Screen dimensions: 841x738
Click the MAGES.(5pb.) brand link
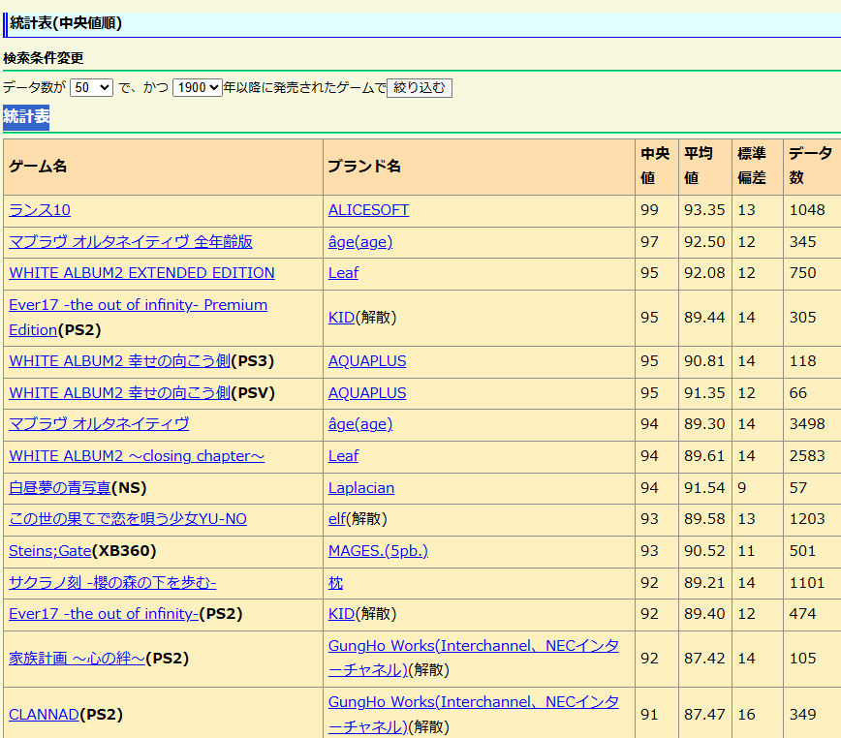[378, 551]
